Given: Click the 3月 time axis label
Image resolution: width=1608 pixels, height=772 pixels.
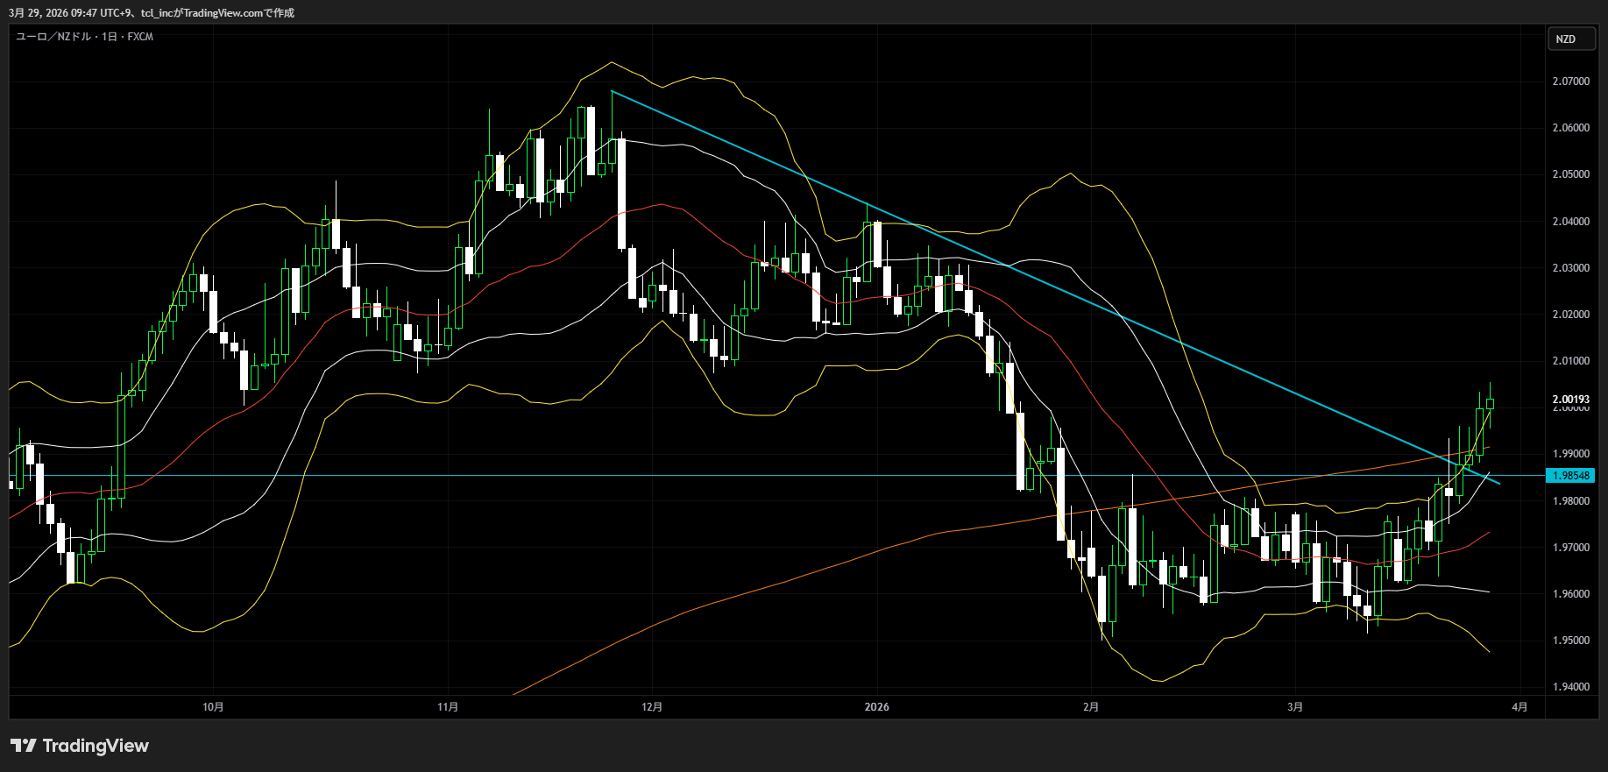Looking at the screenshot, I should [1295, 707].
